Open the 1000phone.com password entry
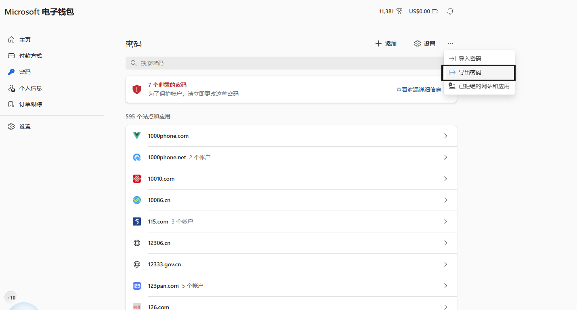 tap(291, 136)
